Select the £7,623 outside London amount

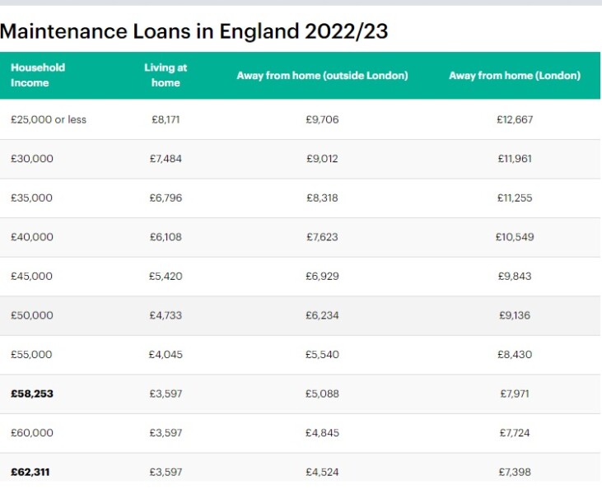click(322, 237)
